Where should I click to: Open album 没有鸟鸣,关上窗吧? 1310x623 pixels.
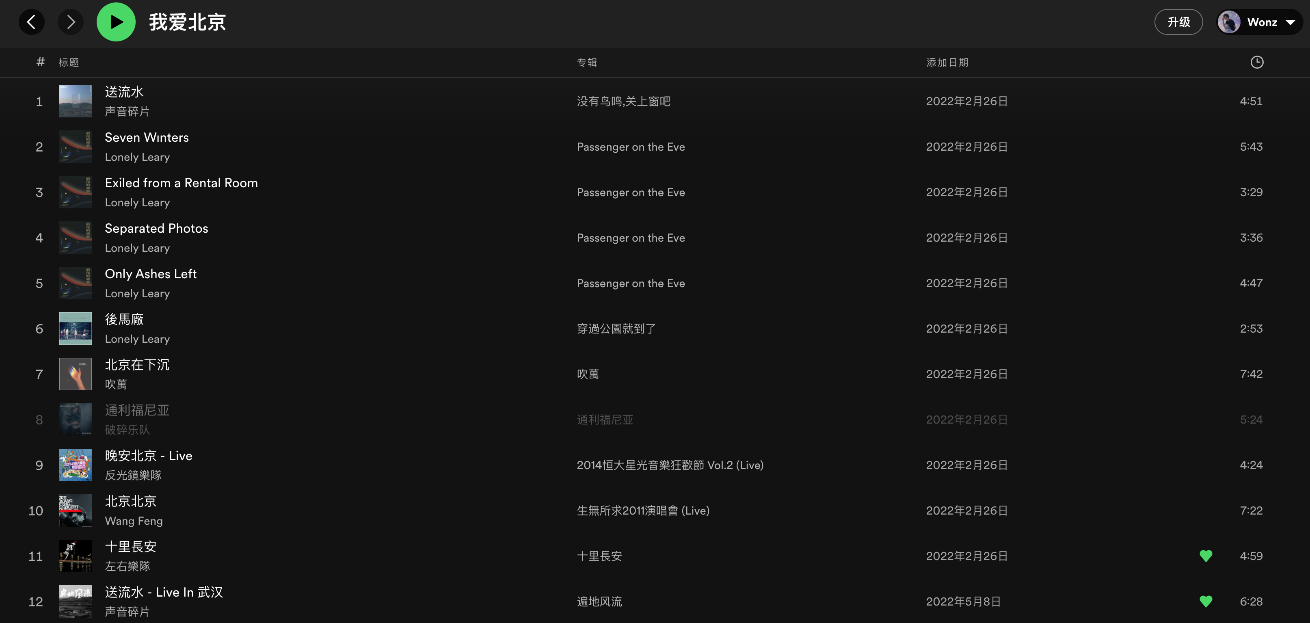[x=623, y=101]
